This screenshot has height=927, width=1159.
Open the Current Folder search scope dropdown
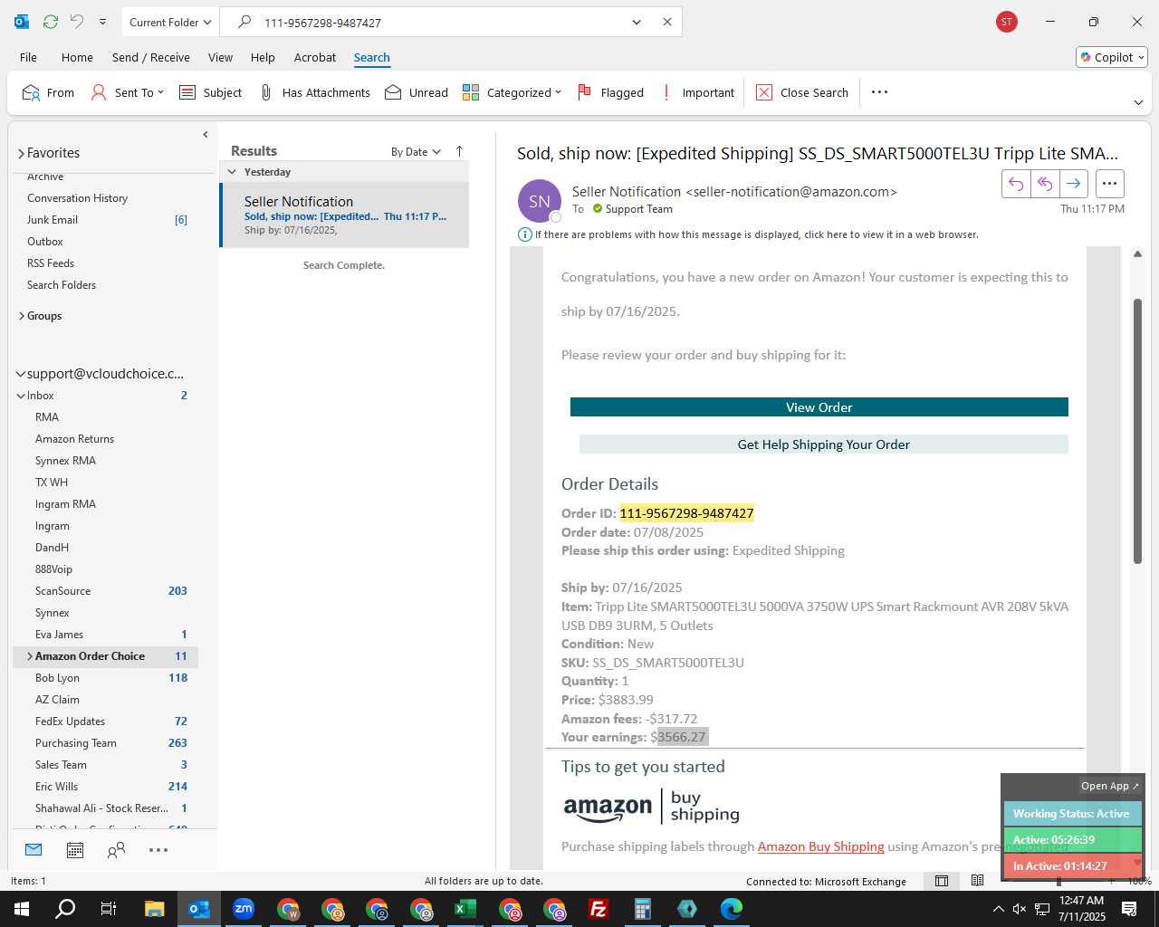coord(170,22)
